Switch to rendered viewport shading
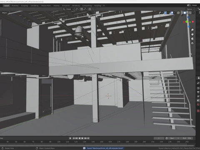200x150 pixels. pos(190,13)
